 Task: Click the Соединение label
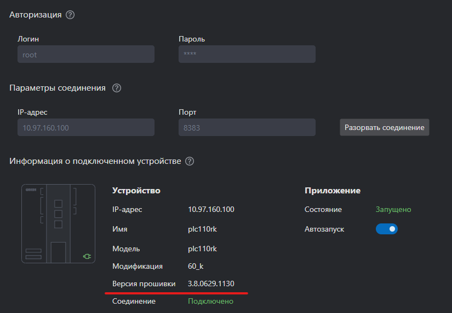pos(134,301)
